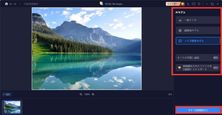Toggle すべての写真に適用 switch

coord(216,58)
